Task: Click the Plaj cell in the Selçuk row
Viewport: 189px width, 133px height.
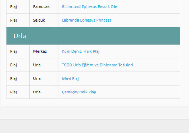Action: pyautogui.click(x=14, y=20)
